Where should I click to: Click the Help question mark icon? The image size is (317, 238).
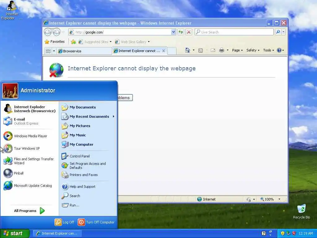(279, 50)
